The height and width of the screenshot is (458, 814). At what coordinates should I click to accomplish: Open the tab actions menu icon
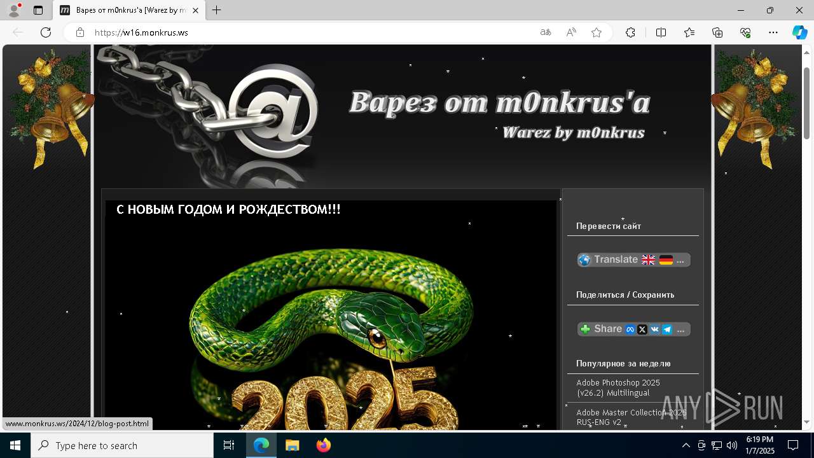[38, 10]
